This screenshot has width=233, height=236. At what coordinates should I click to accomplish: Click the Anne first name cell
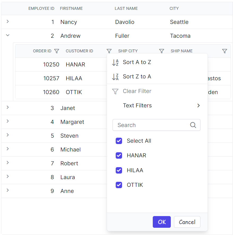click(x=67, y=191)
